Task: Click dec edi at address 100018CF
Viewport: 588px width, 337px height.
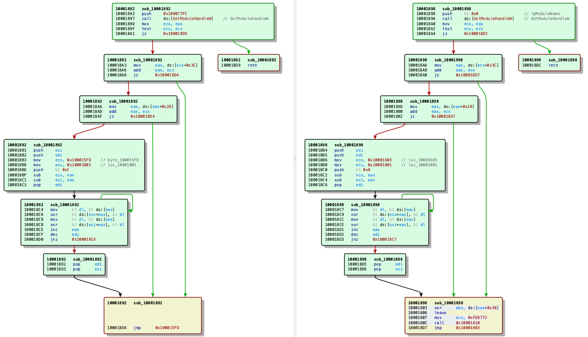Action: (x=52, y=234)
